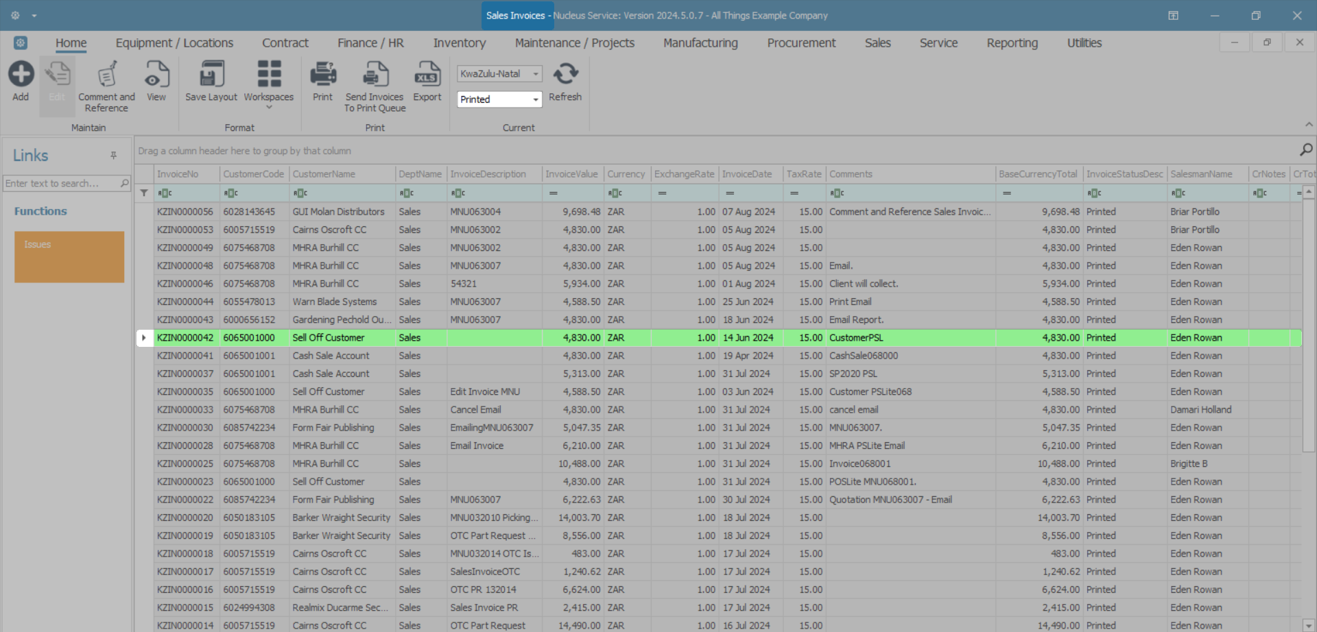
Task: Open the grid search magnifier
Action: pyautogui.click(x=1305, y=150)
